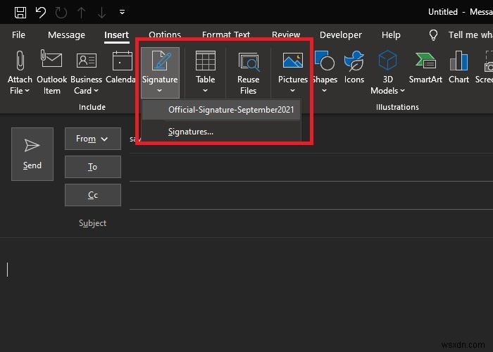Click the Tell me lightbulb icon
Viewport: 493px width, 352px height.
tap(433, 35)
